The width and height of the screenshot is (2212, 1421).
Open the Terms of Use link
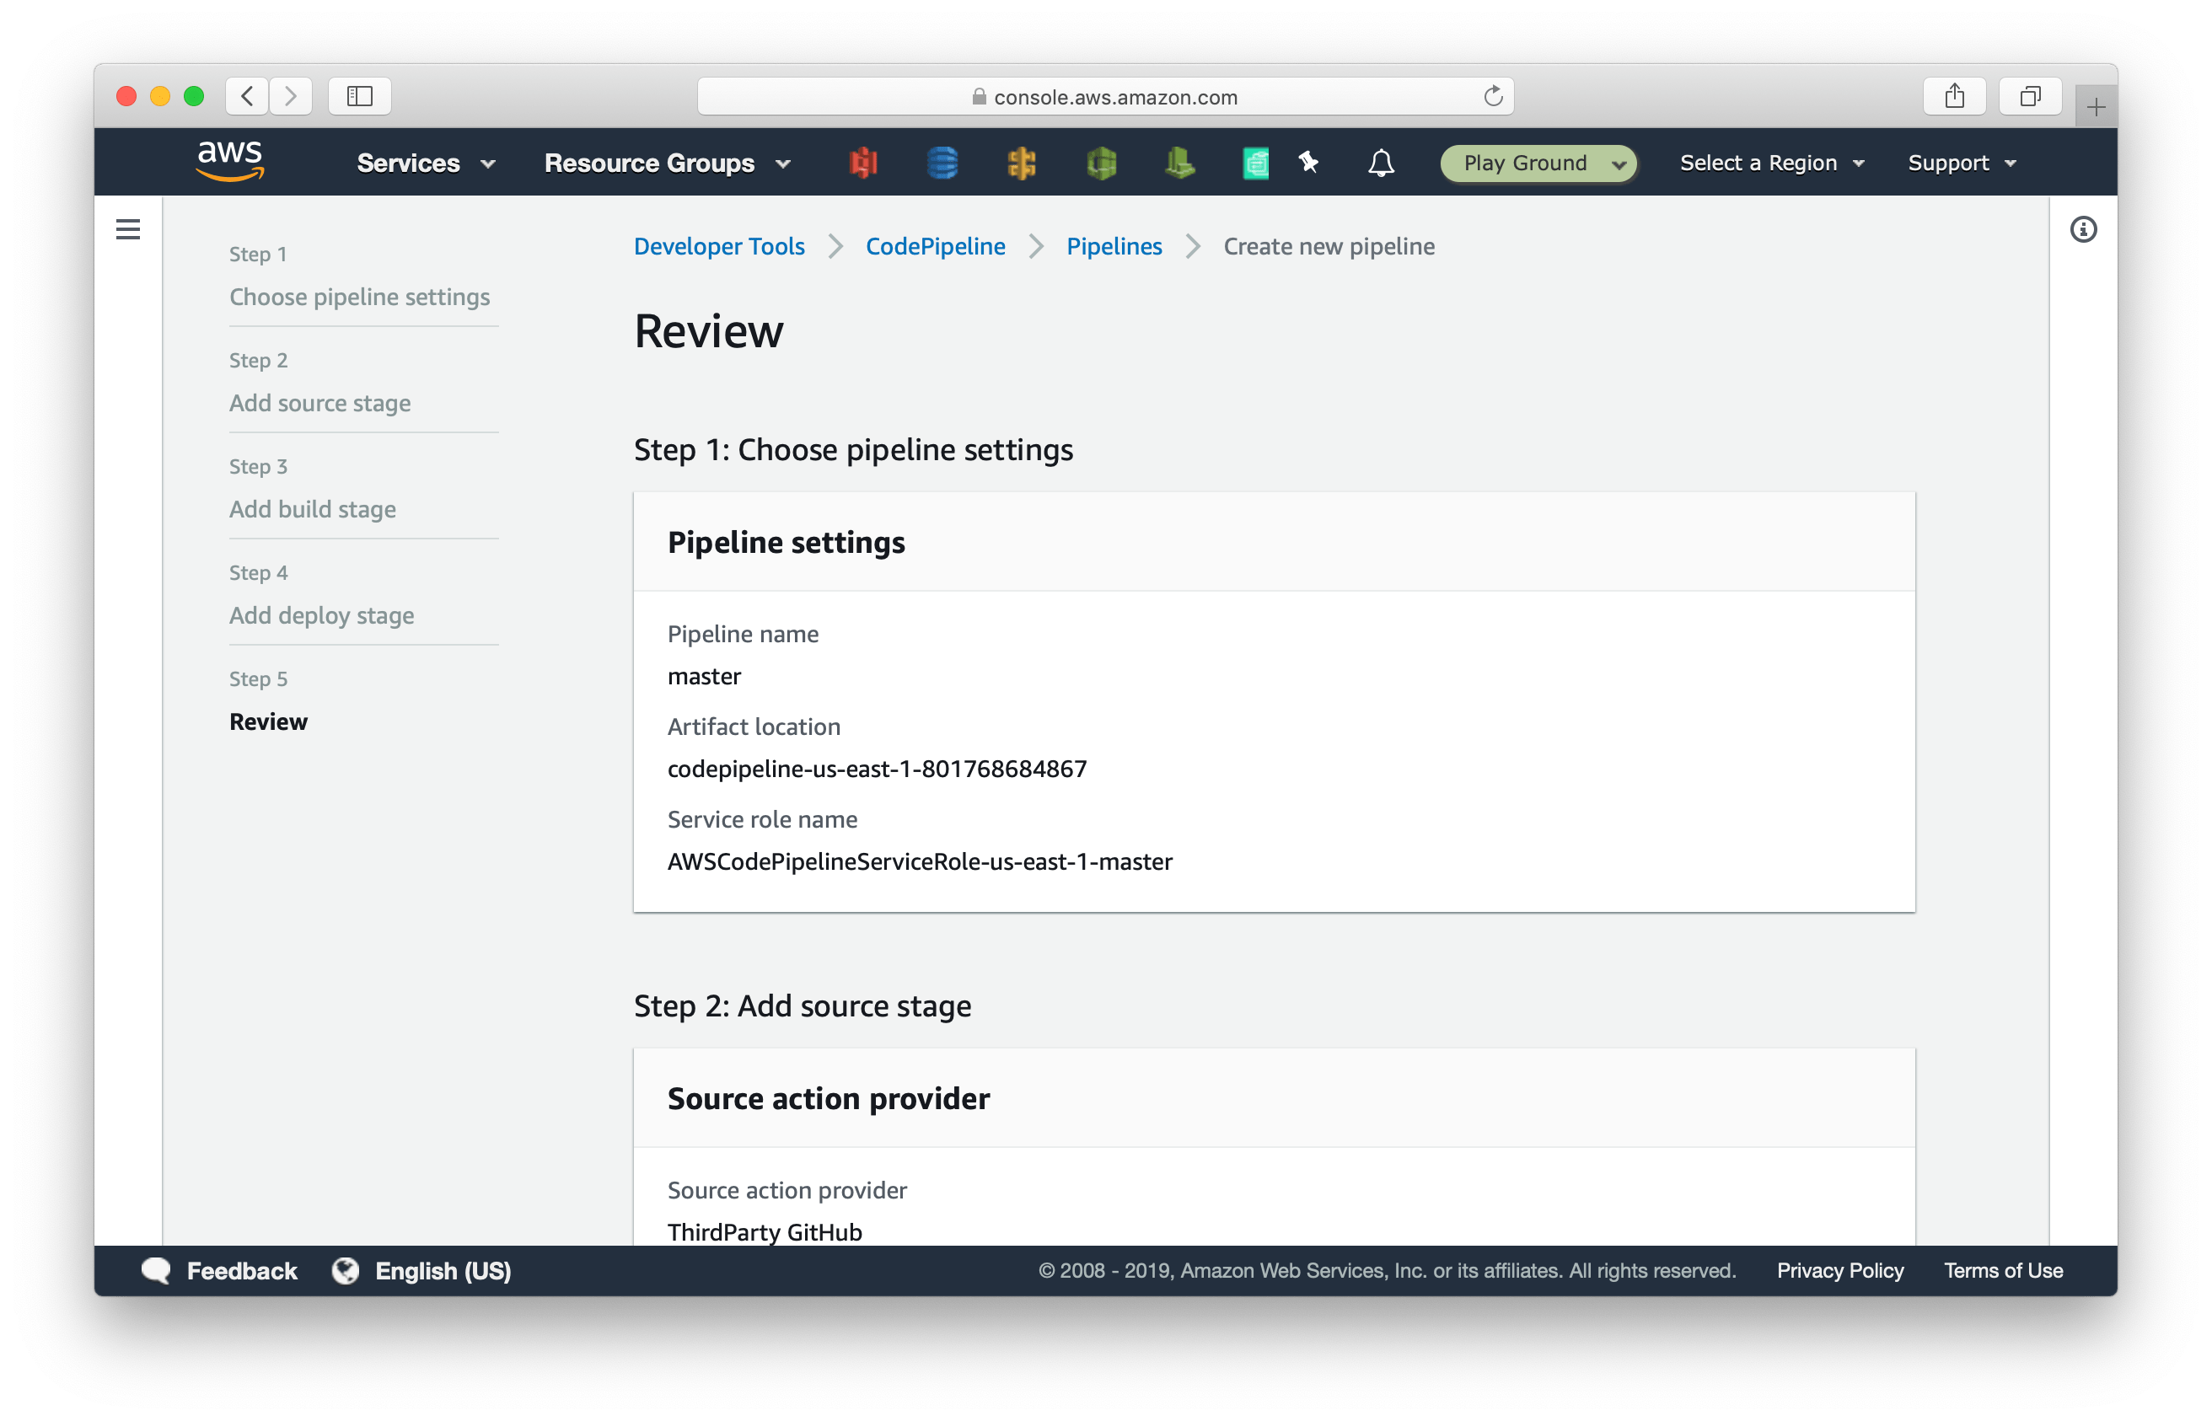tap(2003, 1271)
